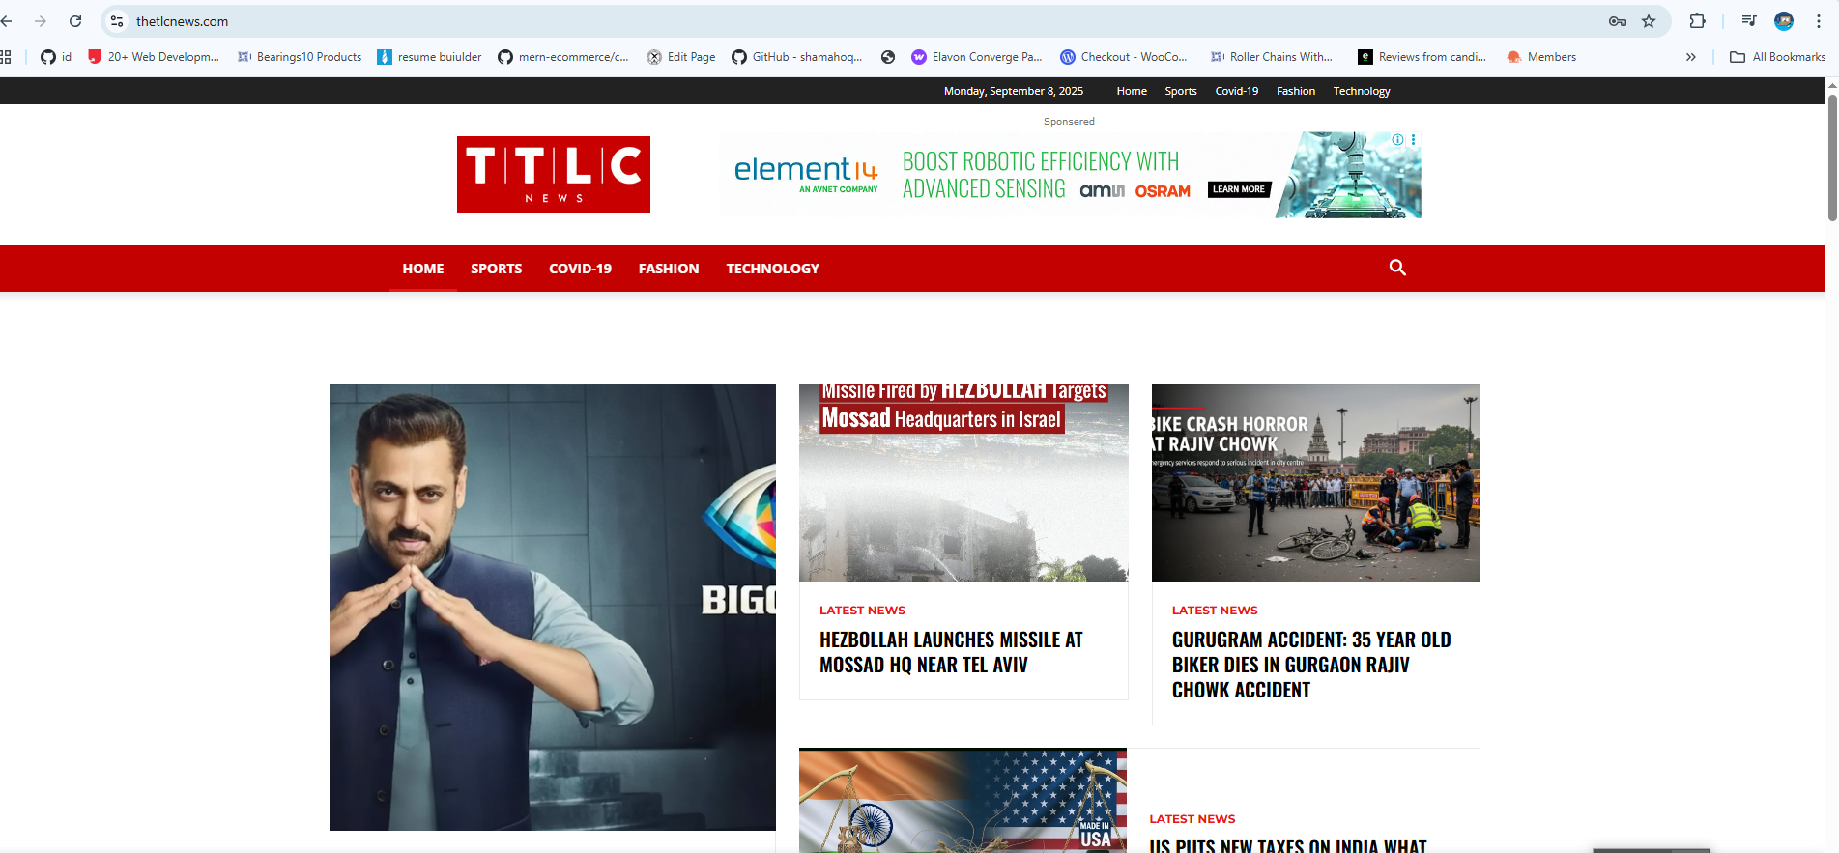Open the 'Elavon Converge Pa...' bookmark

click(x=977, y=57)
